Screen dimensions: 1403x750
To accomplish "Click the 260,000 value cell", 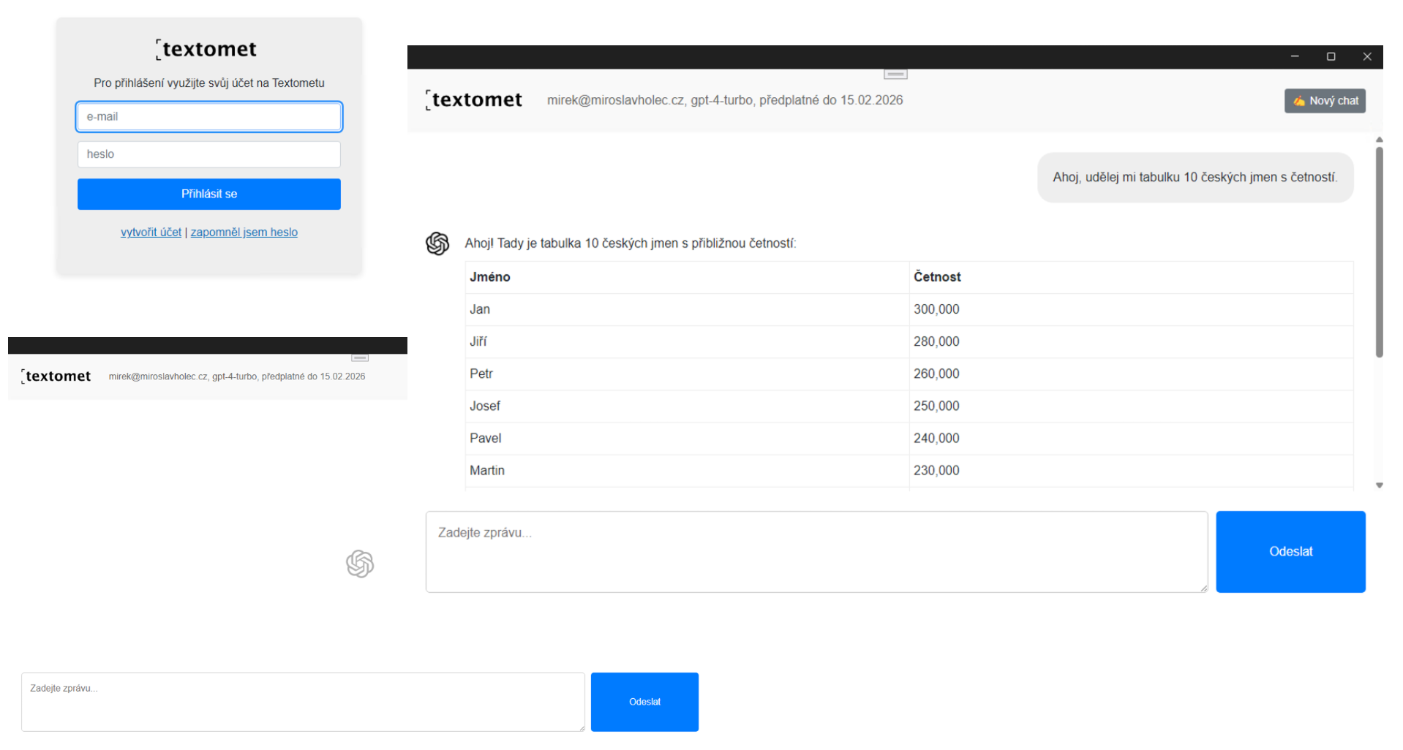I will point(1131,374).
